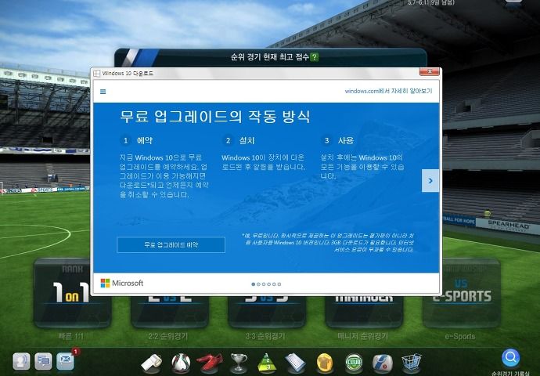Open the e-Sports championship card
Screen dimensions: 540x376
pyautogui.click(x=462, y=293)
